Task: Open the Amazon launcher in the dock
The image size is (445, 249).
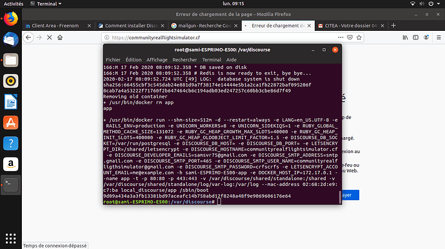Action: [11, 164]
